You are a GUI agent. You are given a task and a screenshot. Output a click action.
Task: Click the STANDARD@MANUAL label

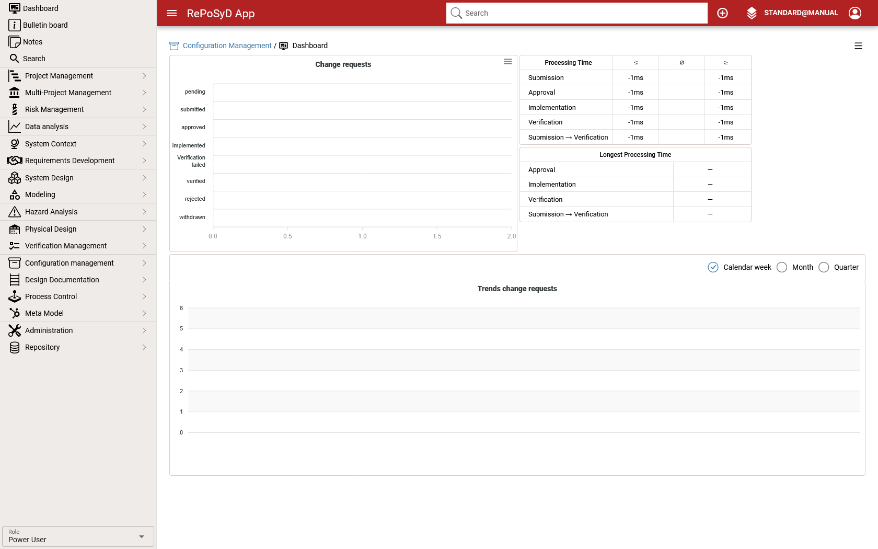(801, 13)
